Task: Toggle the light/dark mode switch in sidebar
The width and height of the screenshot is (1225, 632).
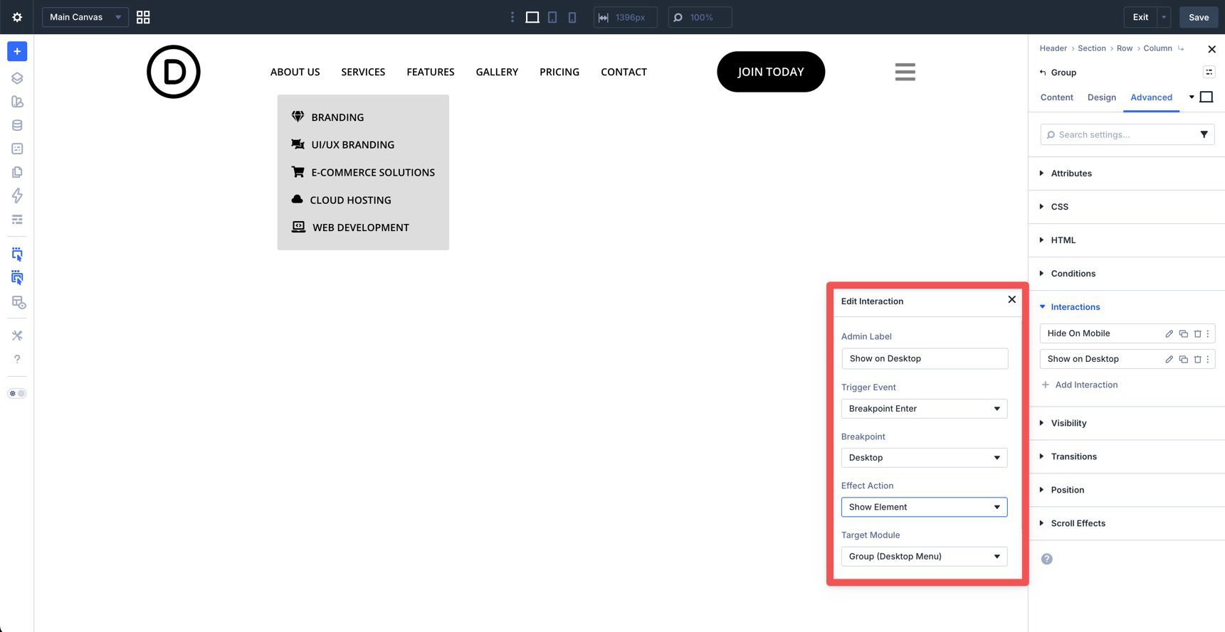Action: coord(17,393)
